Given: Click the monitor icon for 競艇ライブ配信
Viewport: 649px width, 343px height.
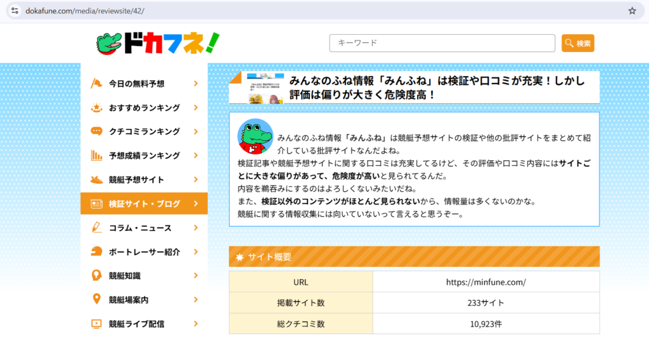Looking at the screenshot, I should (96, 324).
